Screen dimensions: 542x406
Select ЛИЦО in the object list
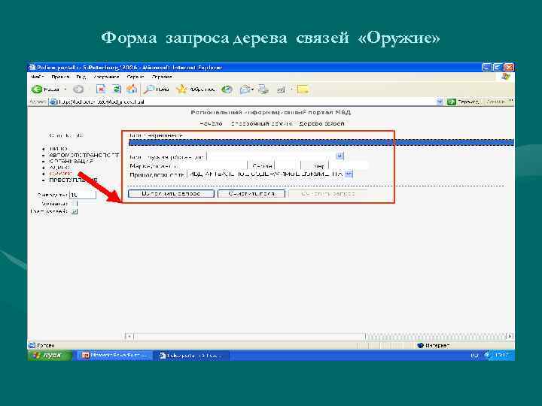point(58,149)
